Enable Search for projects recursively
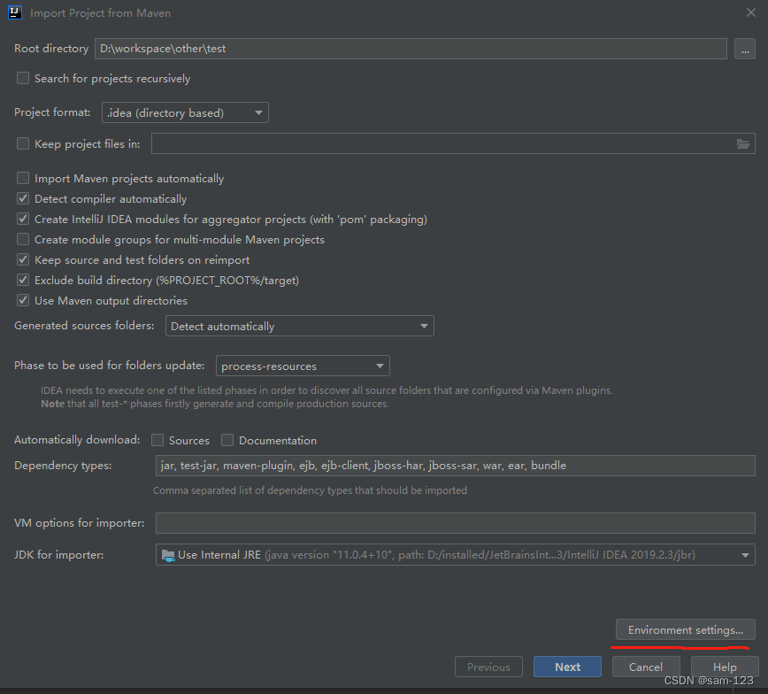 coord(23,79)
